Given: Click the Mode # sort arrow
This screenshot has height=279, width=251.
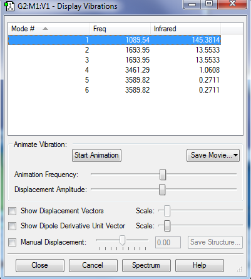Looking at the screenshot, I should 45,29.
